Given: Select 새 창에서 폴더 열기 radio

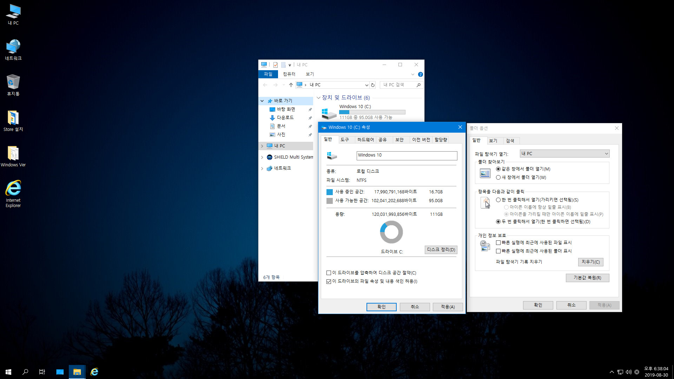Looking at the screenshot, I should tap(498, 178).
